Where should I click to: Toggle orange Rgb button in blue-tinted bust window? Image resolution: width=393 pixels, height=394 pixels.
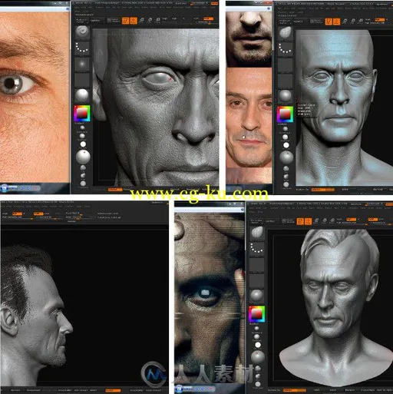pyautogui.click(x=380, y=20)
